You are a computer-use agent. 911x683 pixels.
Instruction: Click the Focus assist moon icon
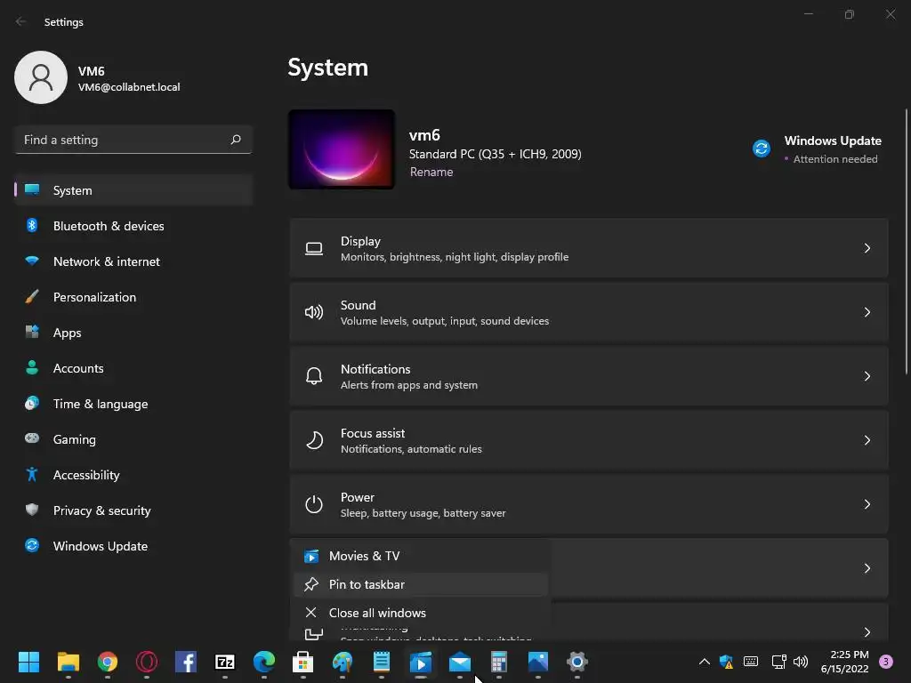314,440
